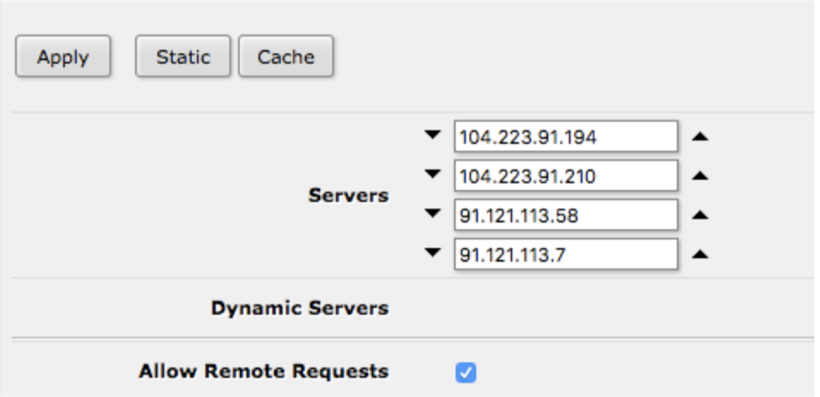820x397 pixels.
Task: Select the 104.223.91.210 server field
Action: pos(566,176)
